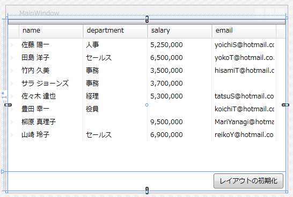293x197 pixels.
Task: Click the koichiT@hotmail email cell
Action: coord(244,109)
